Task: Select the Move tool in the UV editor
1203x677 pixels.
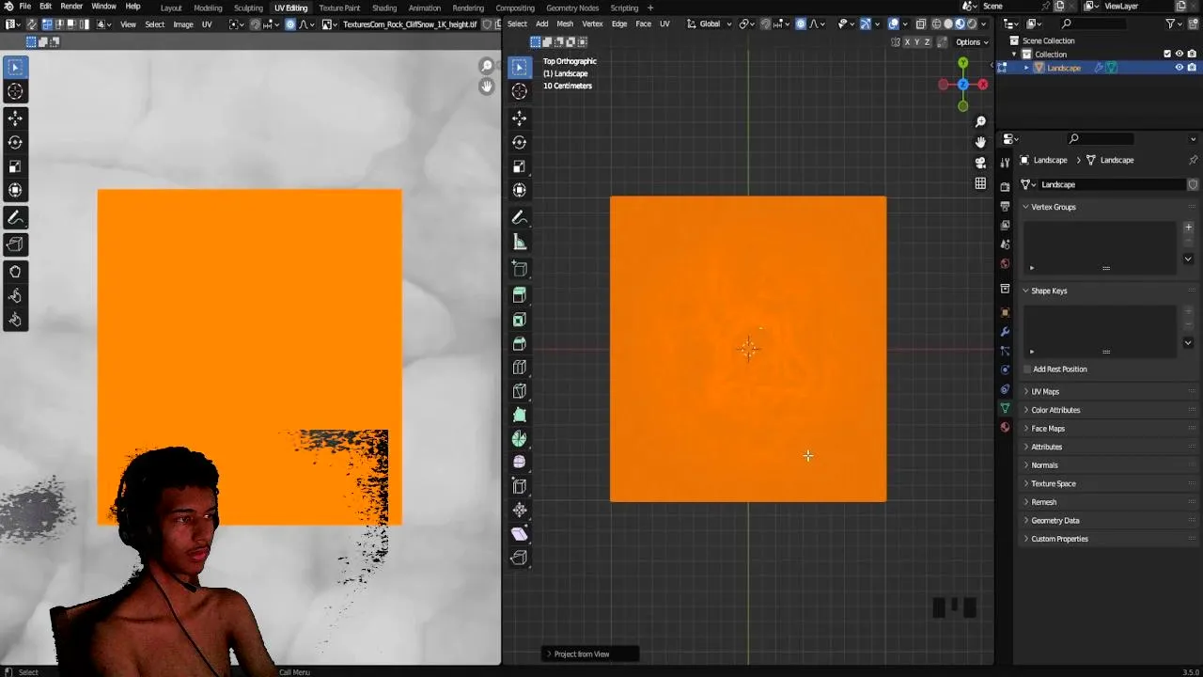Action: point(15,118)
